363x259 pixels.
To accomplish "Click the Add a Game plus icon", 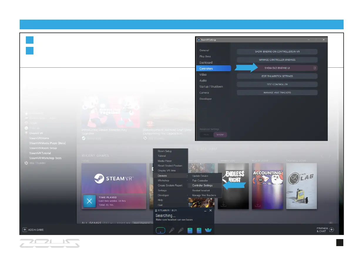I will click(x=25, y=230).
